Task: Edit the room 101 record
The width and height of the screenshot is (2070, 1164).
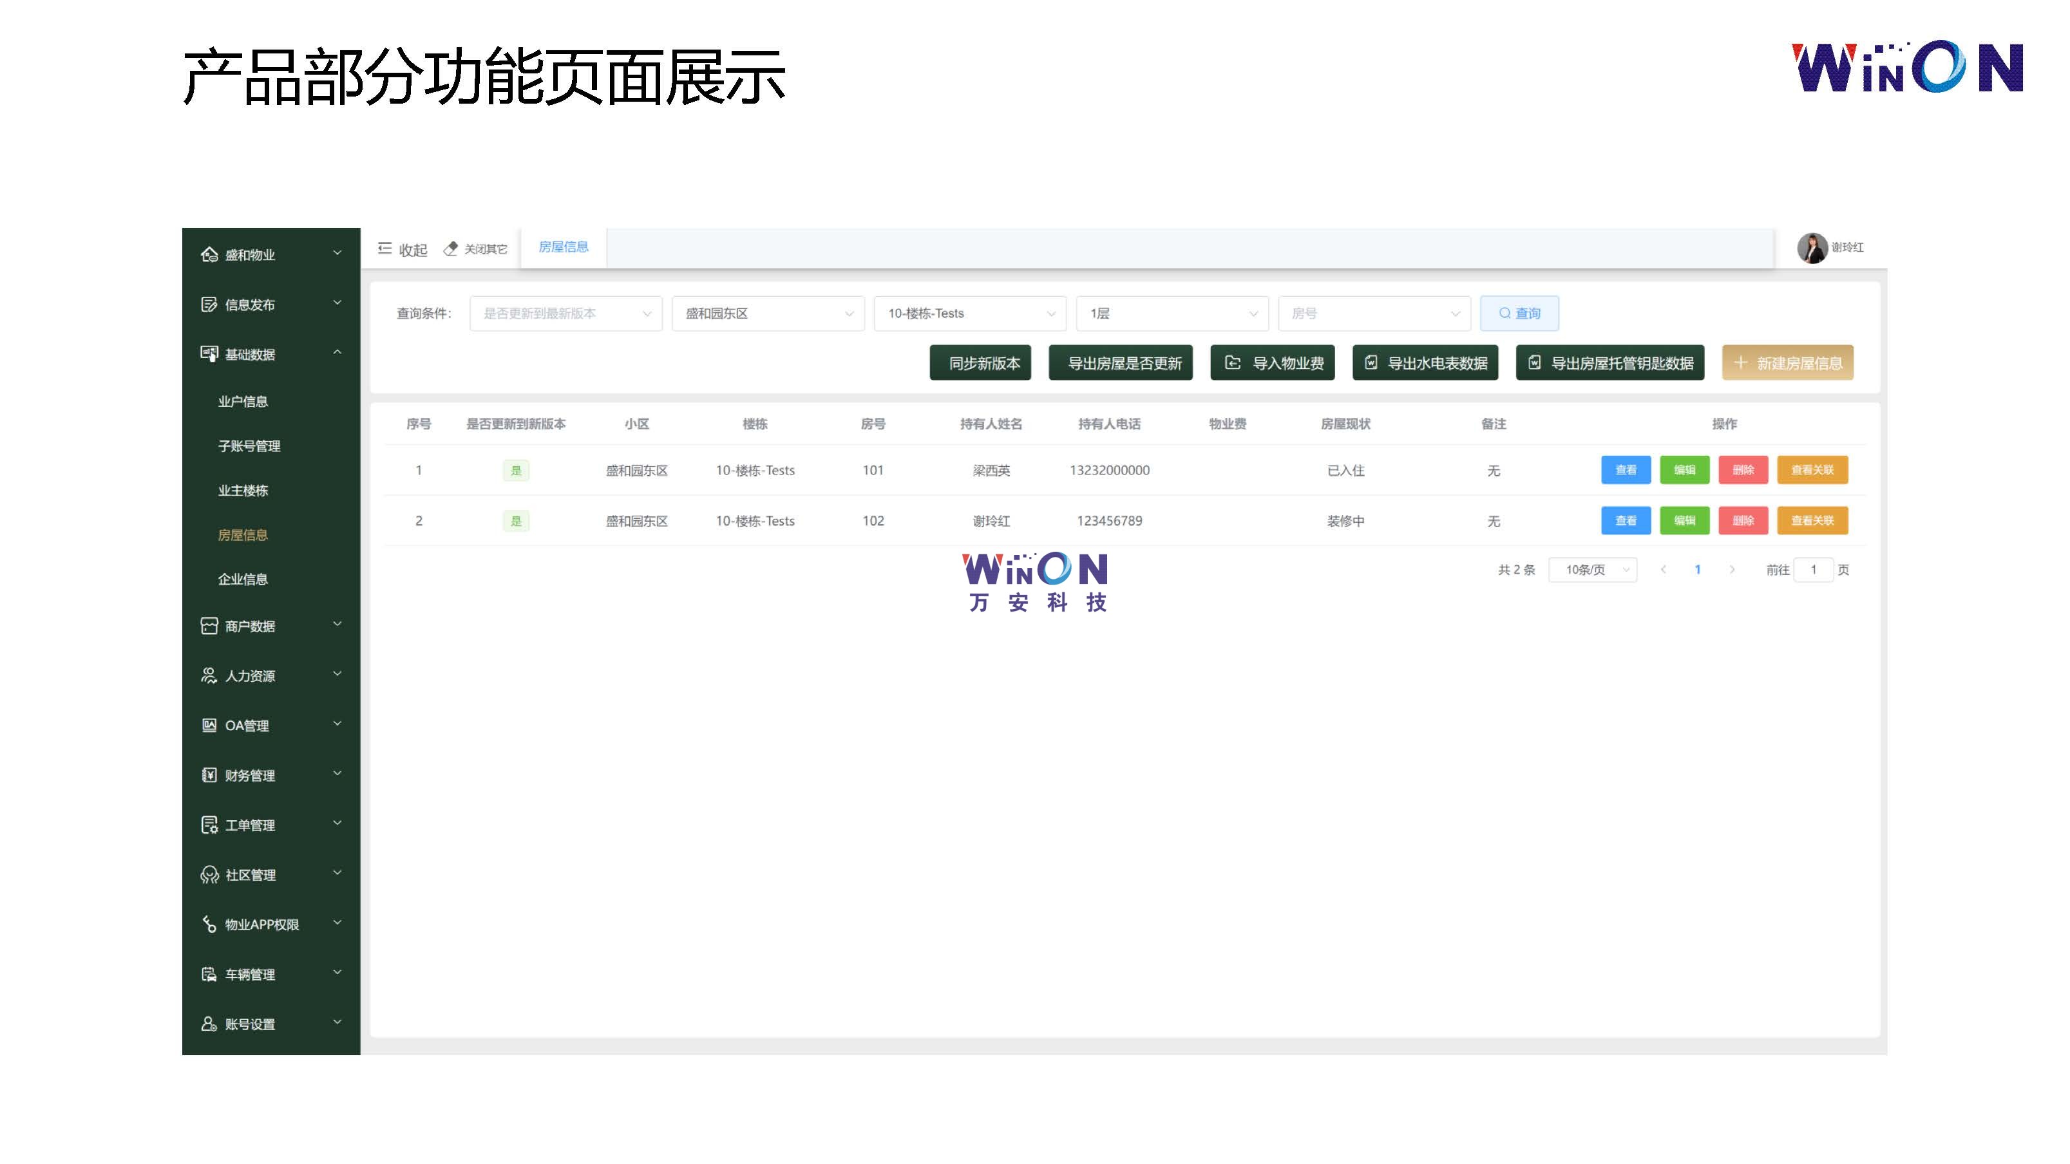Action: coord(1684,470)
